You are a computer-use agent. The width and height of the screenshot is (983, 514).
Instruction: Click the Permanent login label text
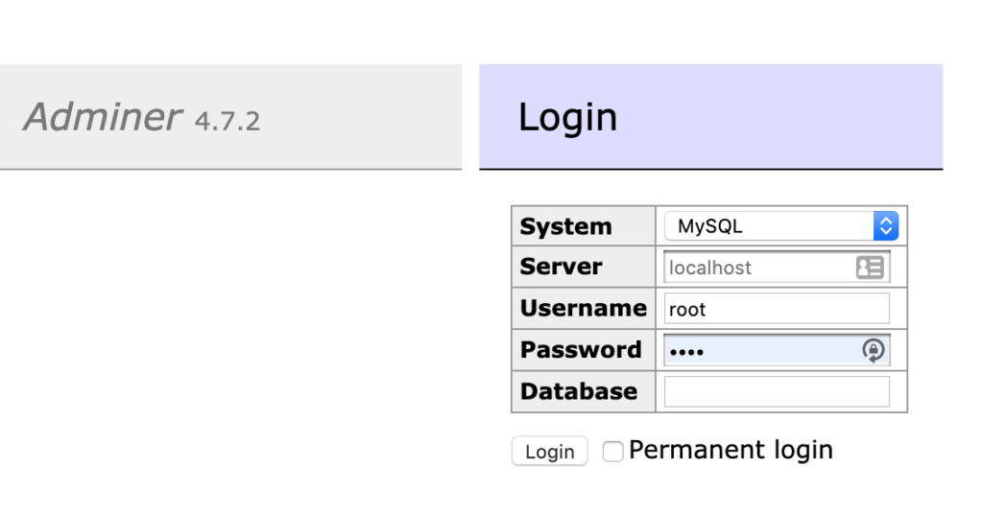[x=731, y=450]
